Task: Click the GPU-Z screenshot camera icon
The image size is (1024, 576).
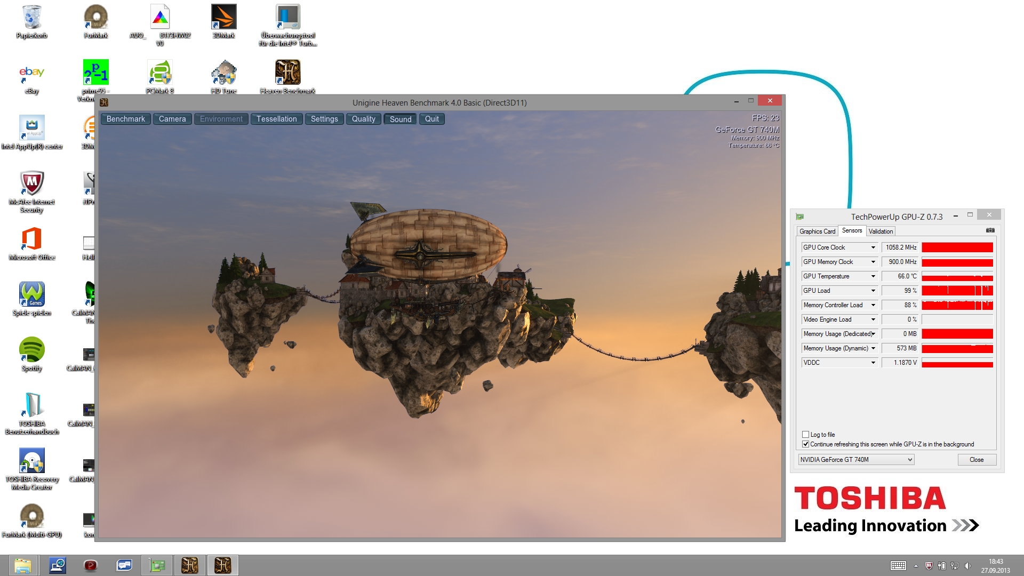Action: point(990,230)
